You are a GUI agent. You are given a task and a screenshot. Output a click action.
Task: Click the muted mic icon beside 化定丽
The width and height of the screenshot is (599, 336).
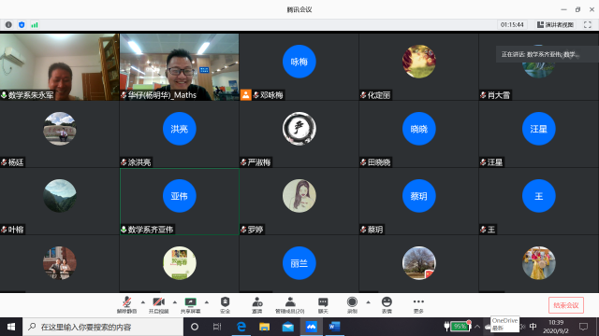[x=363, y=95]
